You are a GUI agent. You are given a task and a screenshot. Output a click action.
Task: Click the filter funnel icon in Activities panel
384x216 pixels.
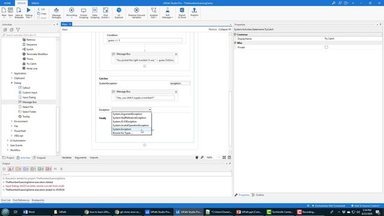(18, 29)
